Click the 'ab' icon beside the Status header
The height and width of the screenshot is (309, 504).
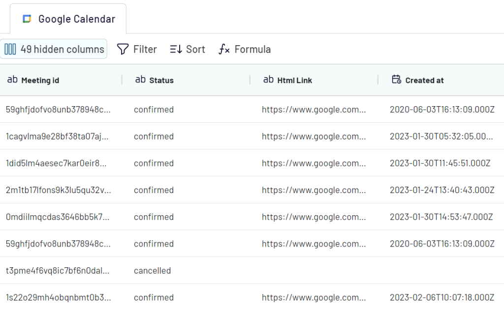pyautogui.click(x=139, y=80)
